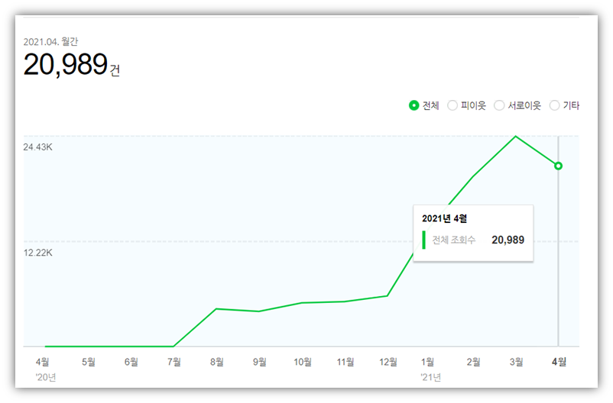
Task: Select the 피이웃 radio option
Action: click(x=452, y=105)
